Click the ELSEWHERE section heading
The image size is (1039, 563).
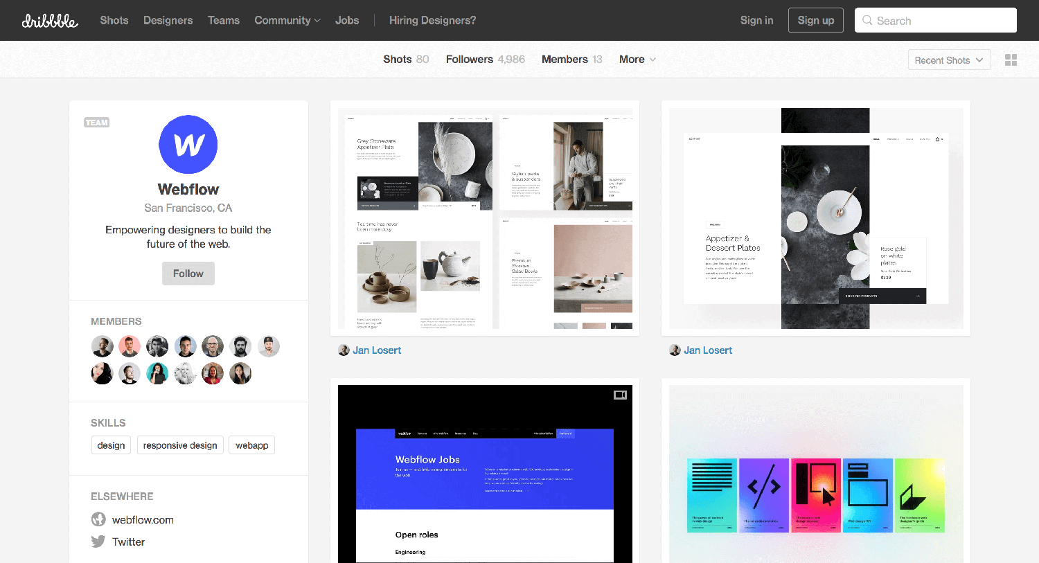[122, 497]
